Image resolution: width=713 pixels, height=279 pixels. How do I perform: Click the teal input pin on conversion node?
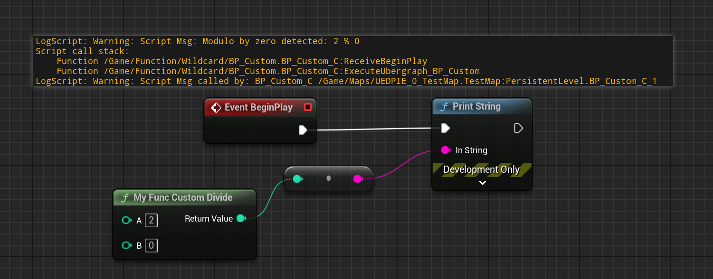297,179
